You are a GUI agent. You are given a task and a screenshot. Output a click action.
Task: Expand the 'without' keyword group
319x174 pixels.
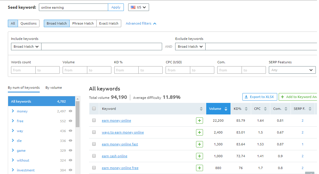point(13,160)
